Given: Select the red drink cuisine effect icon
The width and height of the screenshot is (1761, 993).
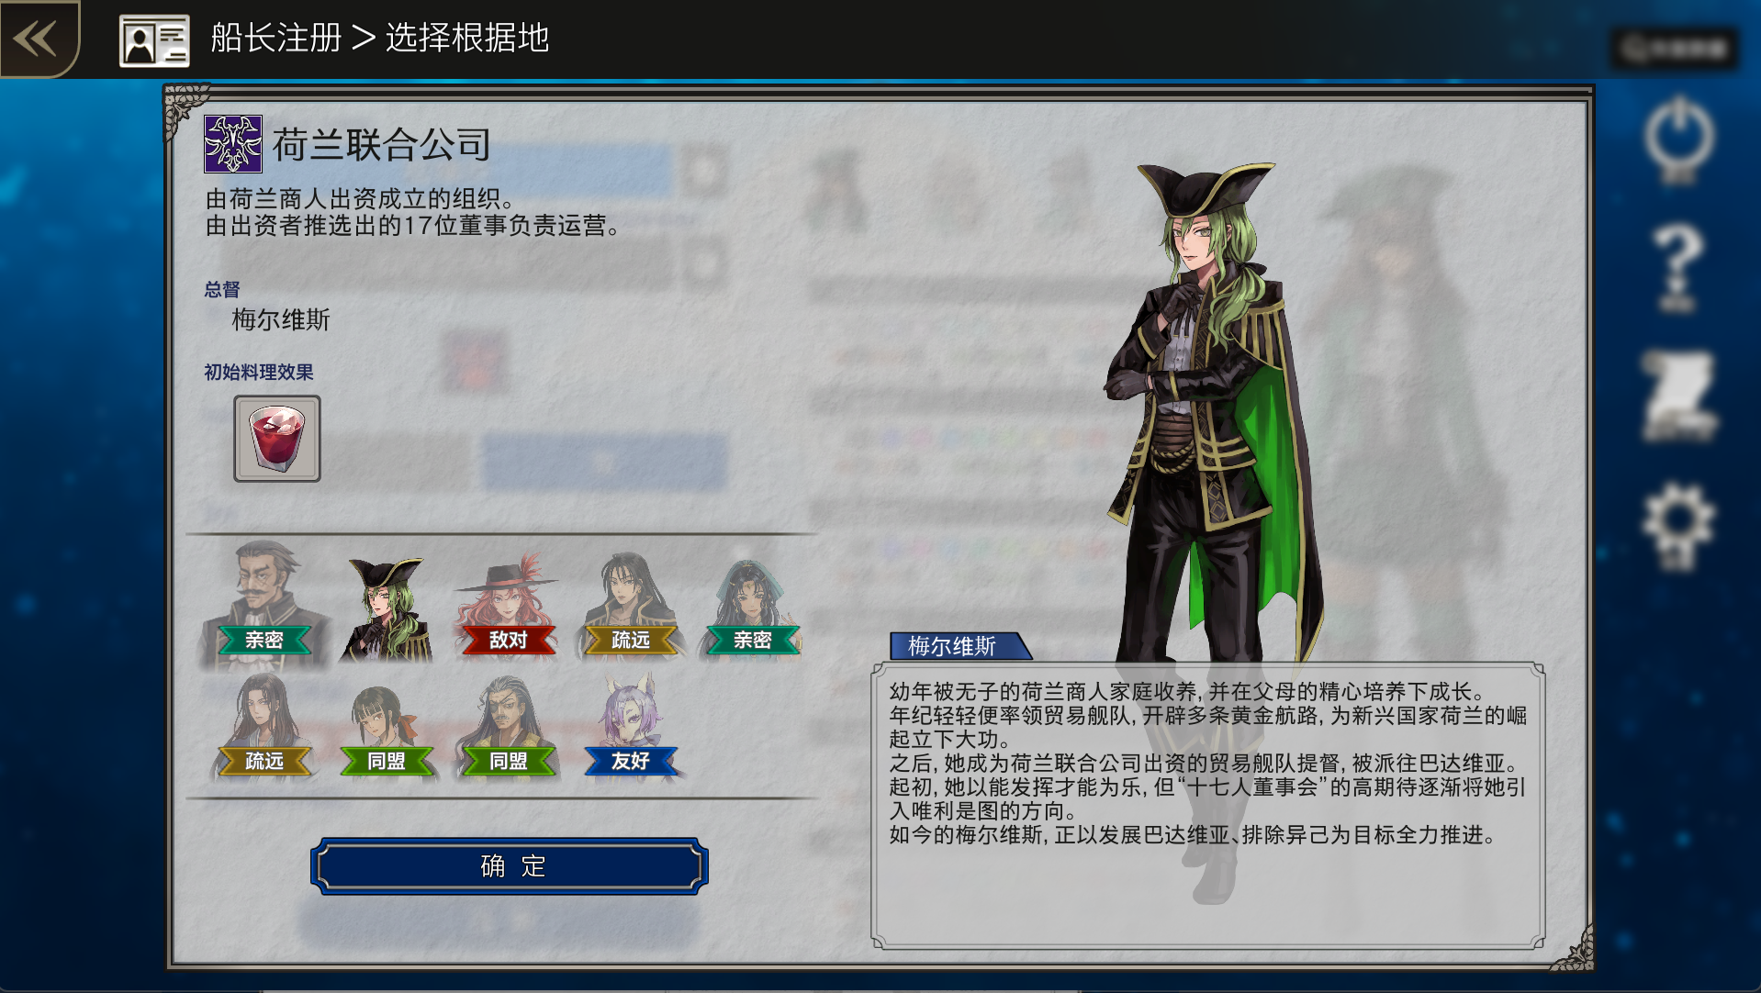Looking at the screenshot, I should [277, 439].
